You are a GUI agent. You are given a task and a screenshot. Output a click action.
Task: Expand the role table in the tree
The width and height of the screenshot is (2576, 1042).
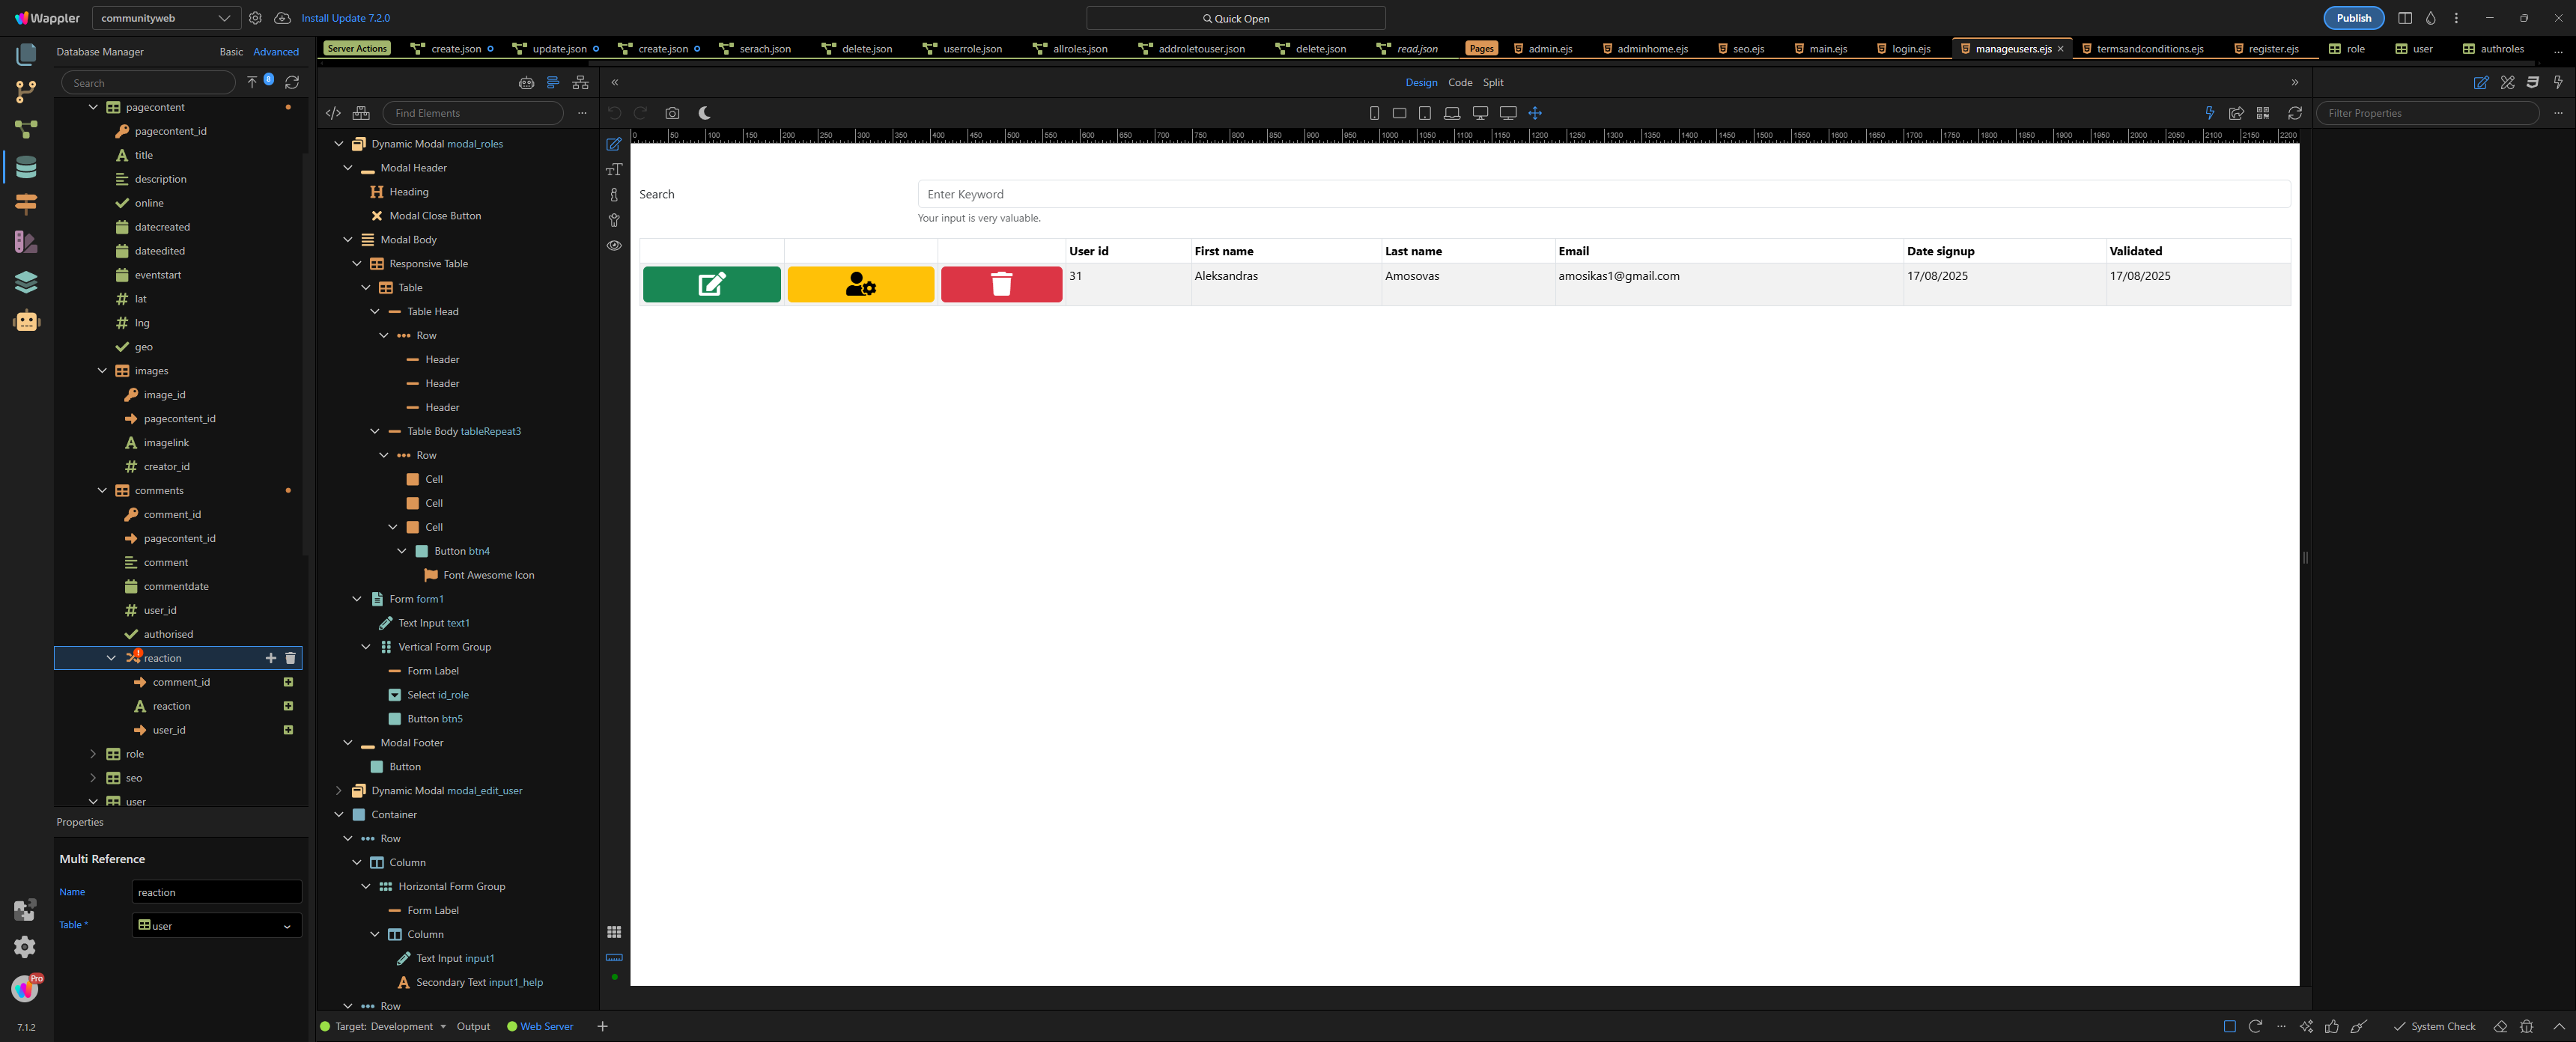(x=93, y=754)
